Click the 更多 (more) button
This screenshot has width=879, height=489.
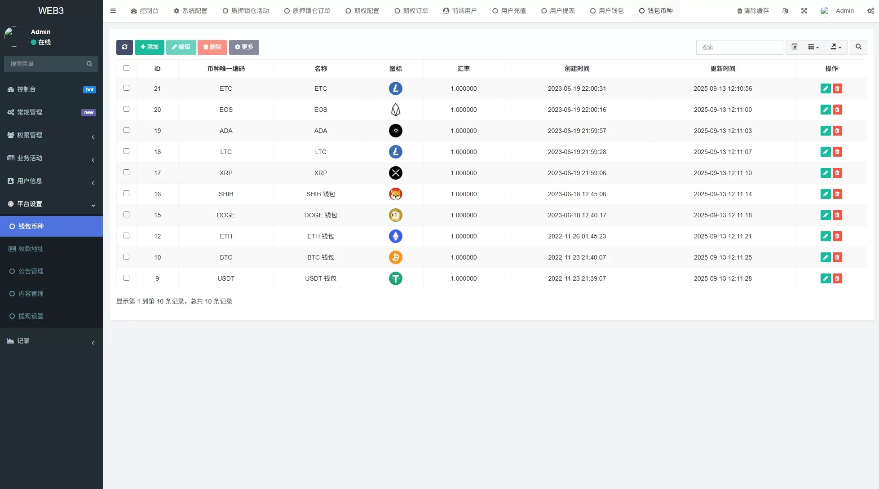tap(244, 47)
